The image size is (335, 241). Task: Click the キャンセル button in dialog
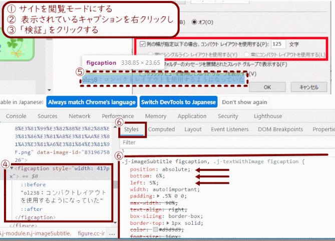point(309,87)
